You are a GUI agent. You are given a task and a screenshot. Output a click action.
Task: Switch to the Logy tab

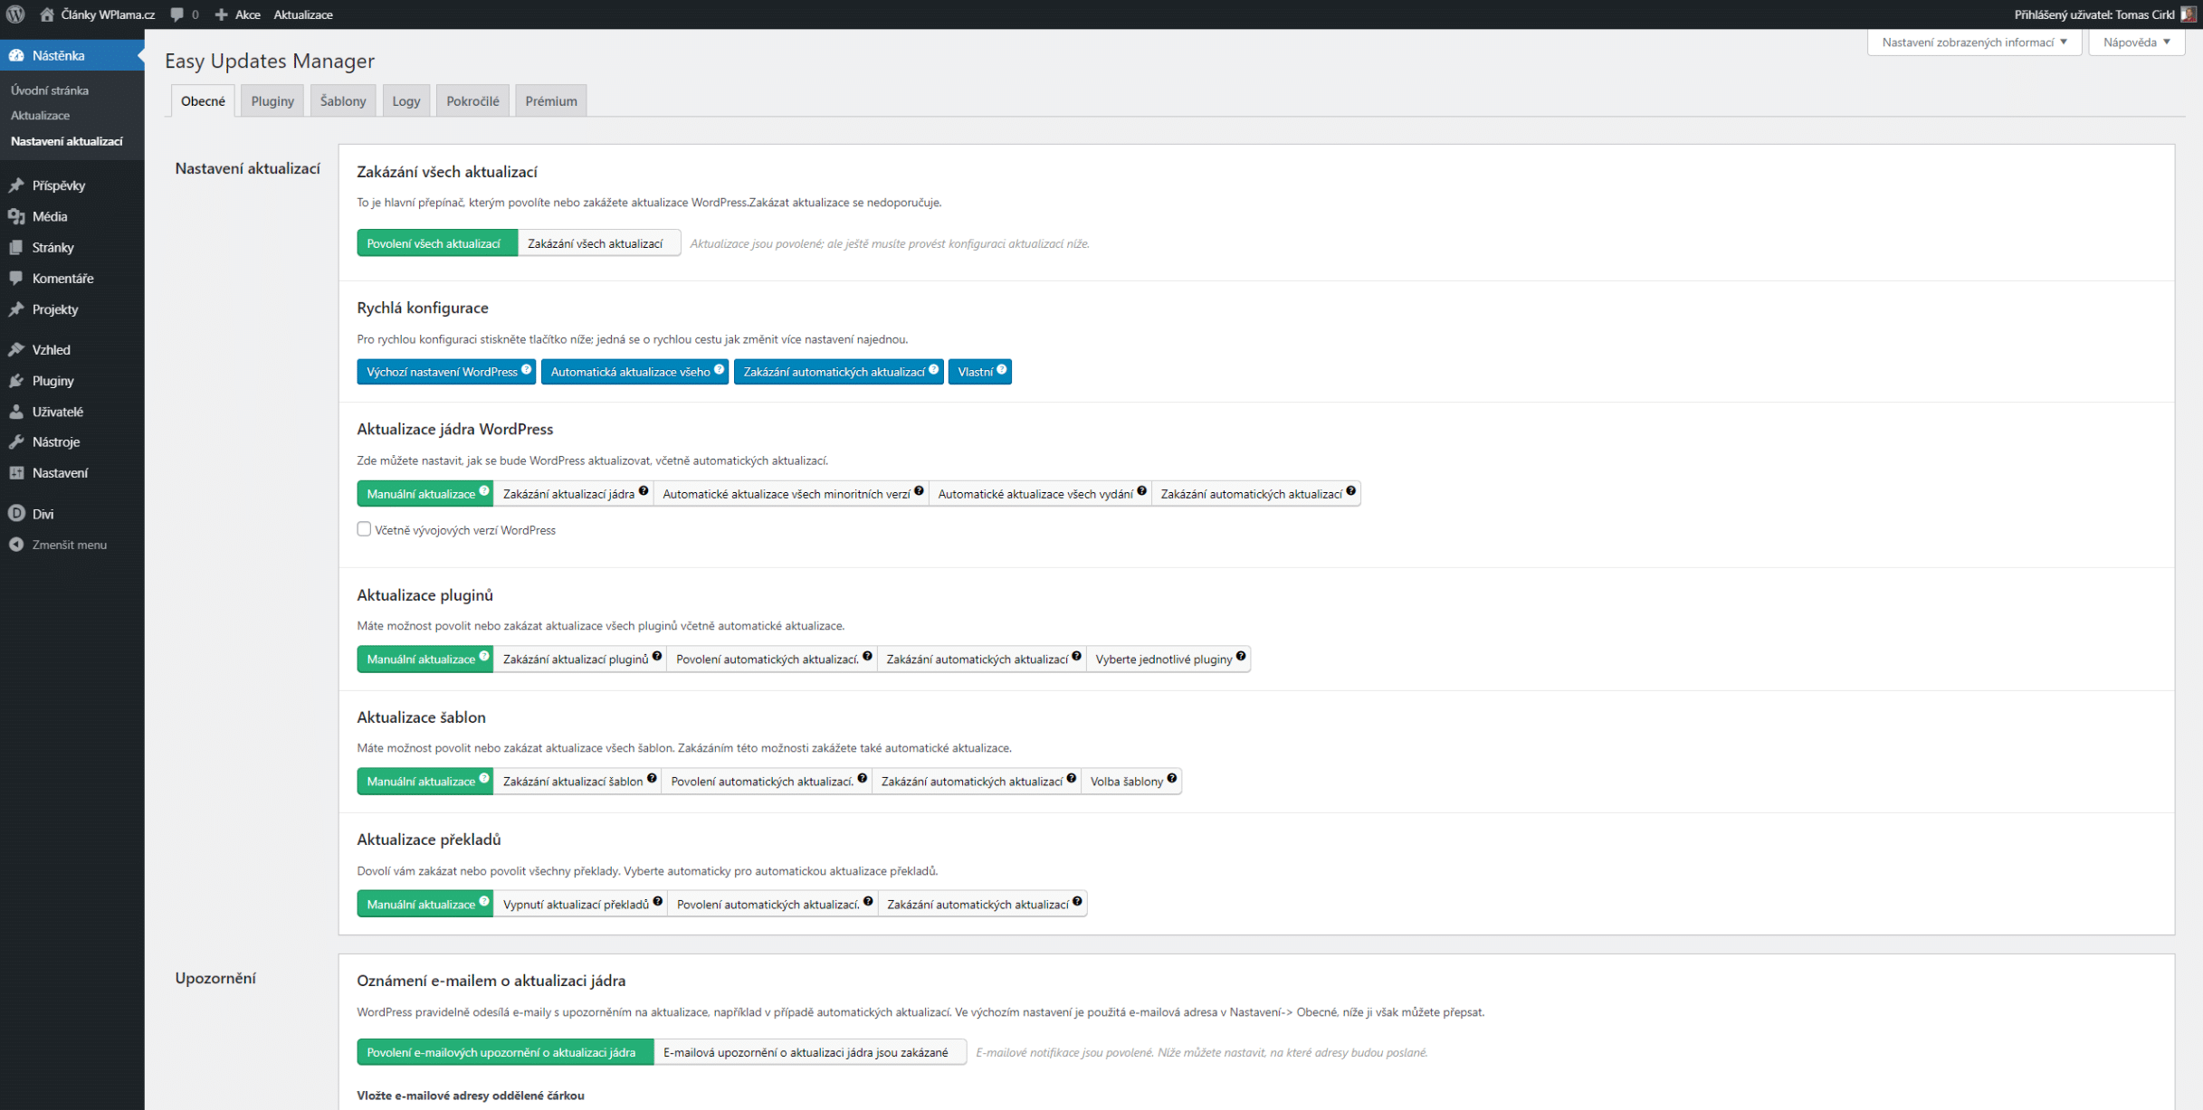405,100
